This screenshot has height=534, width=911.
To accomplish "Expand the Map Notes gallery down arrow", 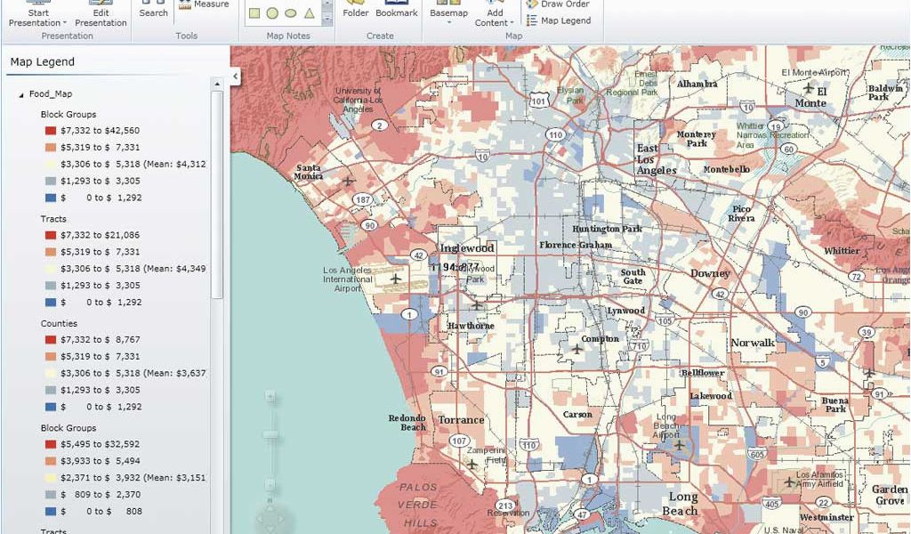I will point(327,20).
